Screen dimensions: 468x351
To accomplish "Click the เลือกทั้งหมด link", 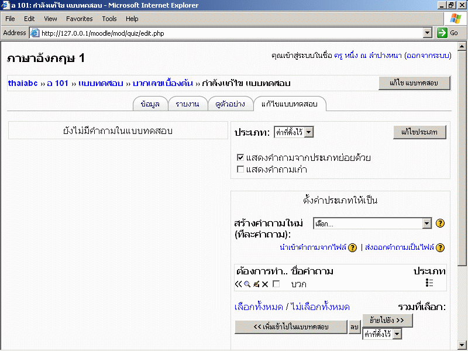I will [x=259, y=307].
